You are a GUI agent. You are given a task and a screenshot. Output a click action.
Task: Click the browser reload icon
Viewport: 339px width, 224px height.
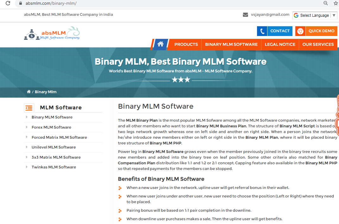pos(8,3)
